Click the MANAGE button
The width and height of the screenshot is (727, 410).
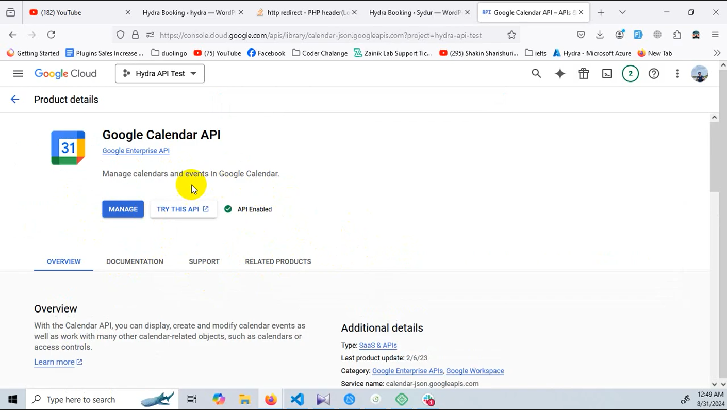[x=123, y=209]
